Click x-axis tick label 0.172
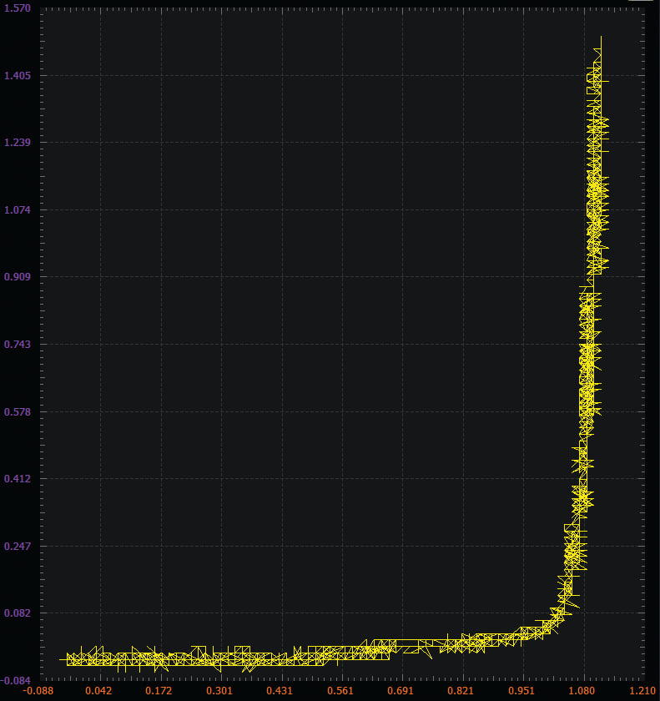The height and width of the screenshot is (701, 660). (159, 691)
